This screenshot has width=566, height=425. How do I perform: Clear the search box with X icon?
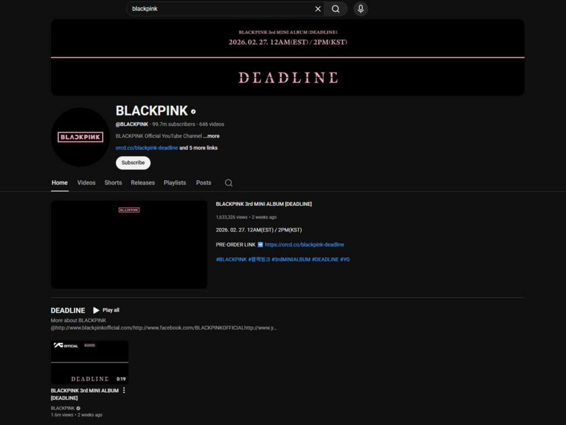(x=318, y=9)
